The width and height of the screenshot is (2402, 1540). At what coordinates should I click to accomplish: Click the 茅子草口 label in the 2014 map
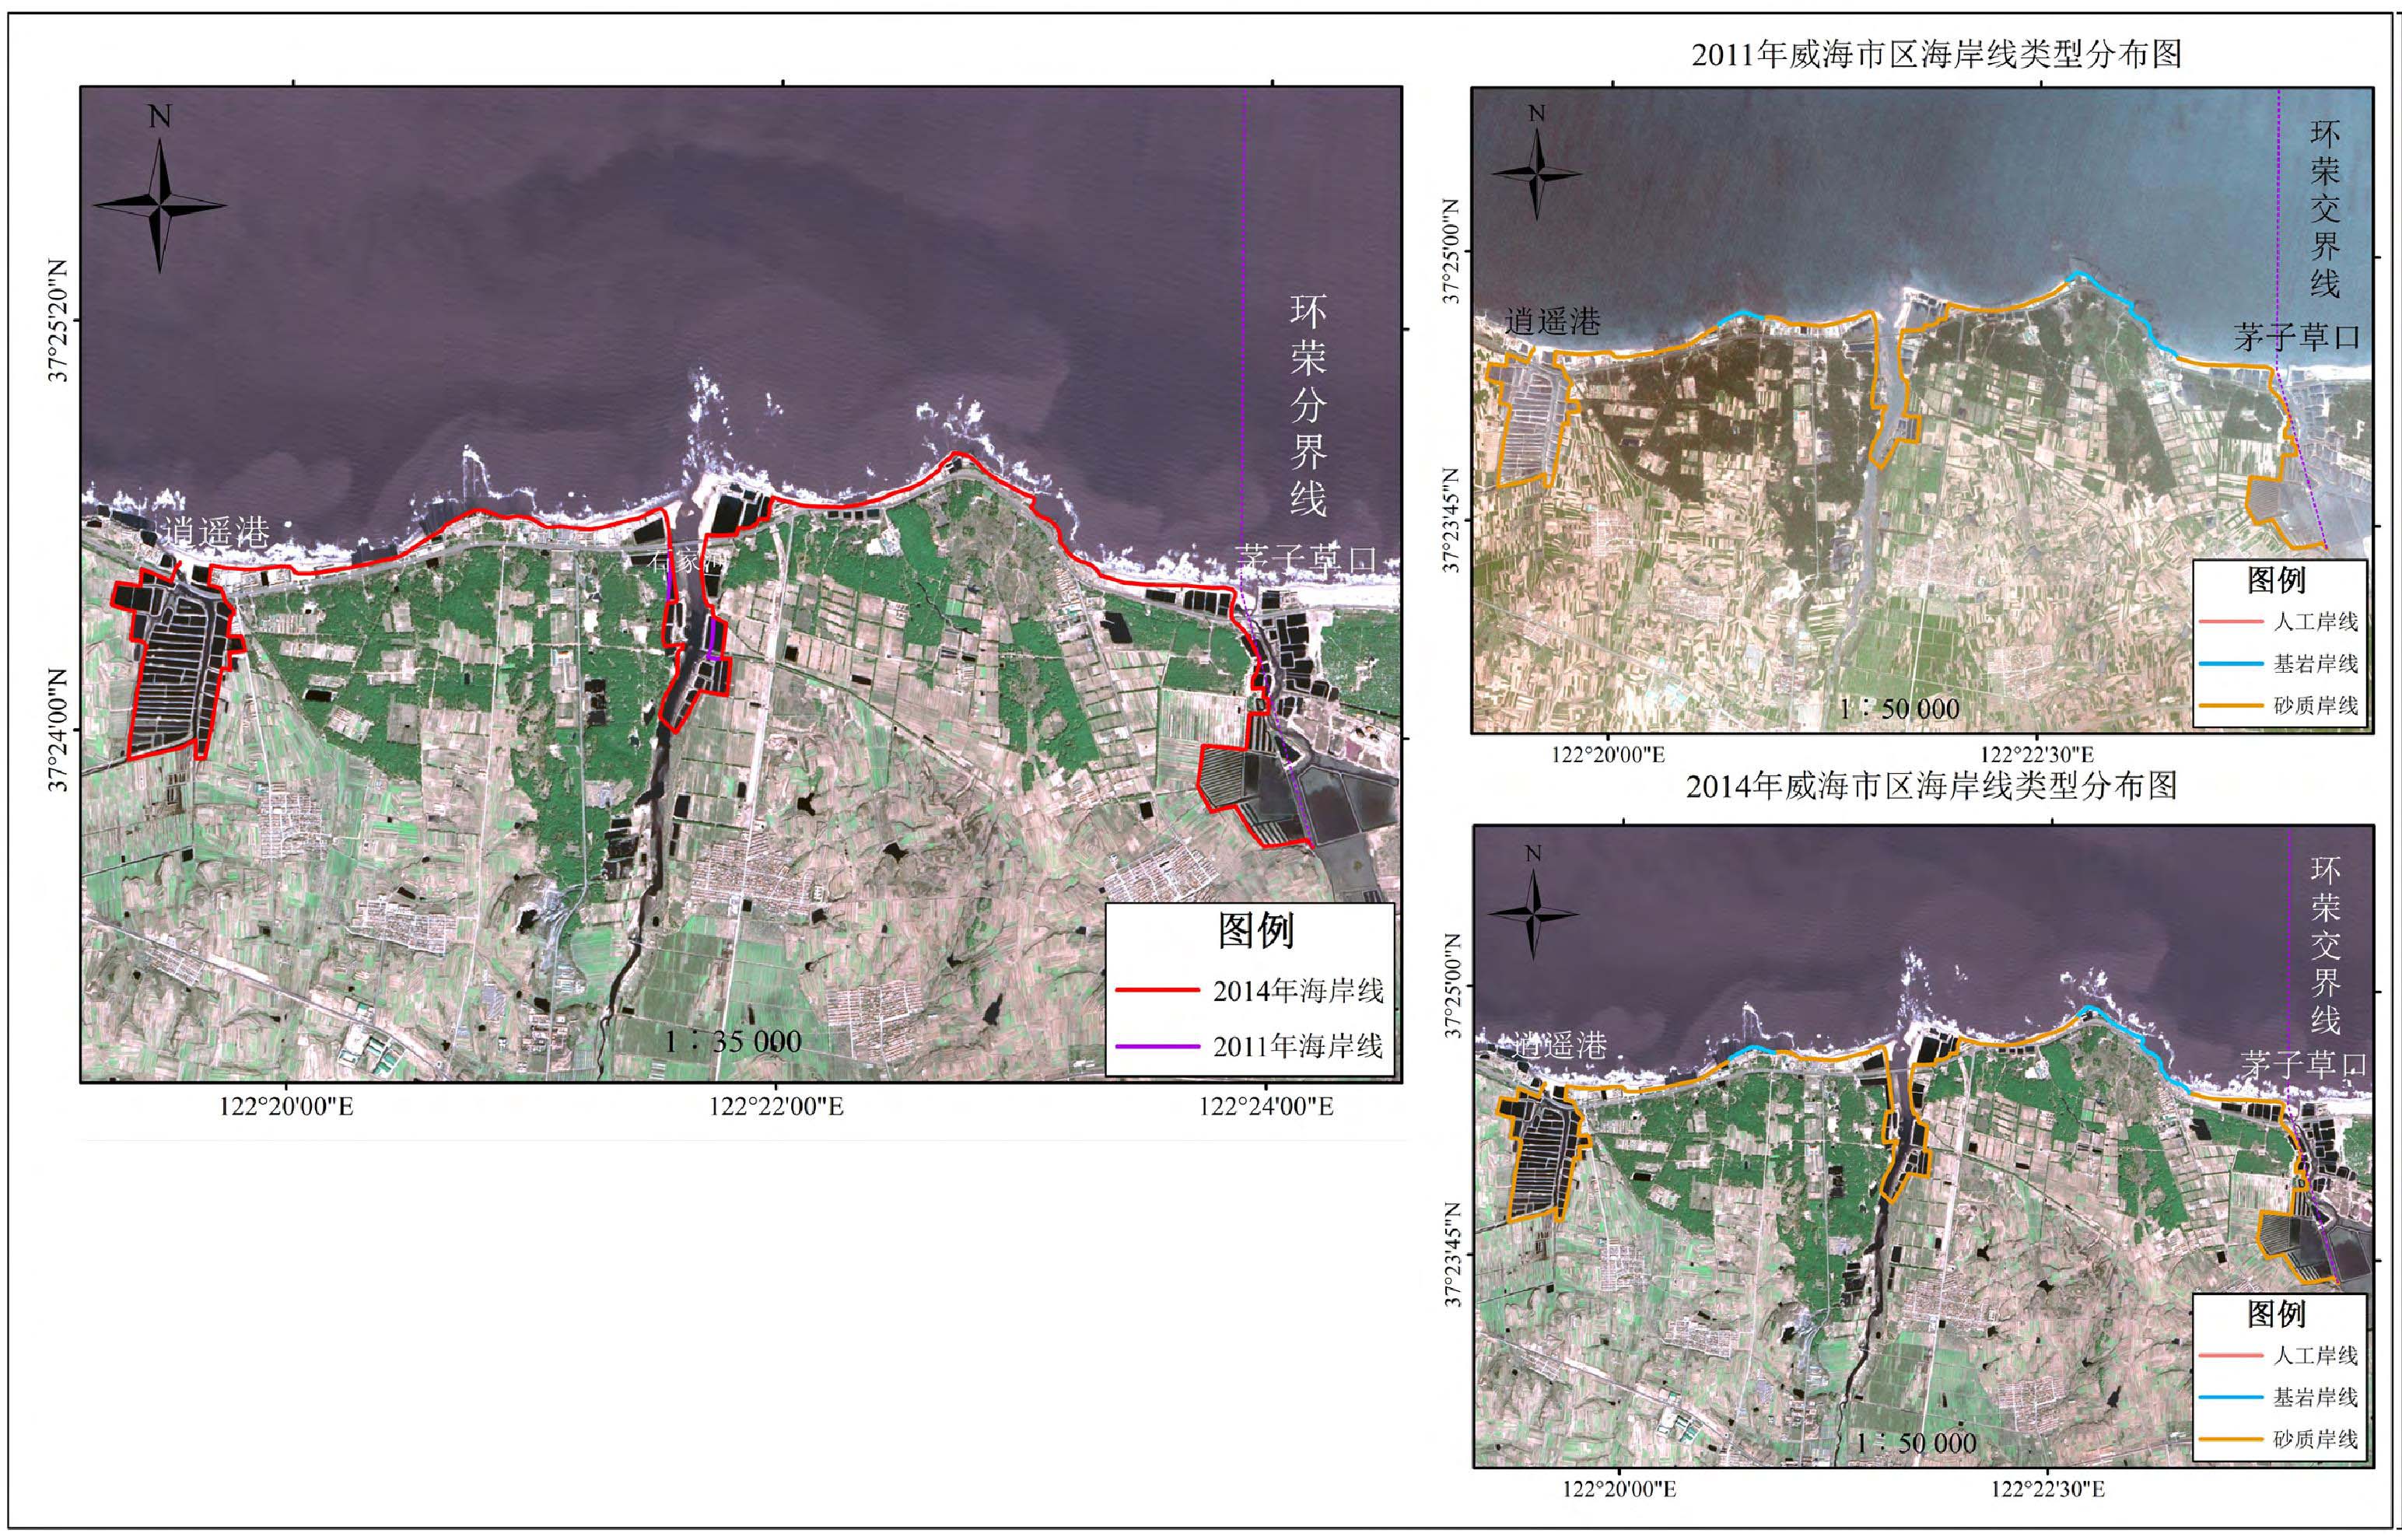click(x=2303, y=1065)
